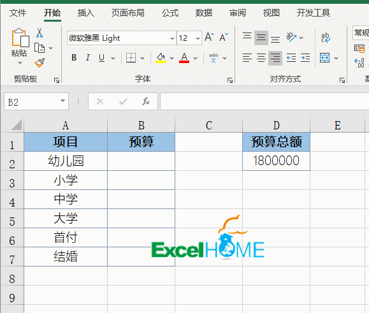The width and height of the screenshot is (369, 313).
Task: Click the Select All corner triangle
Action: [x=17, y=125]
